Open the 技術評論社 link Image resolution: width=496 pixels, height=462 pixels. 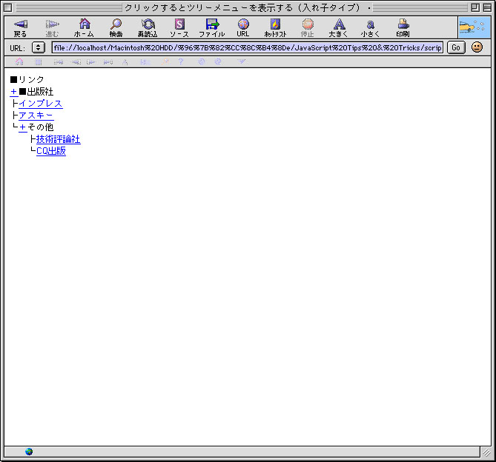59,139
